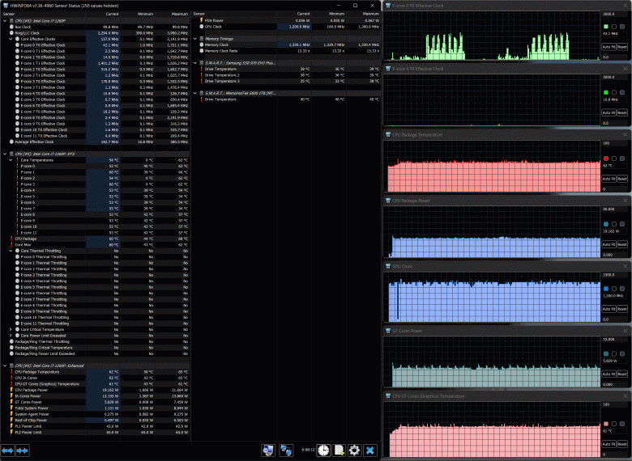Click the Current column header in left panel
632x461 pixels.
112,14
